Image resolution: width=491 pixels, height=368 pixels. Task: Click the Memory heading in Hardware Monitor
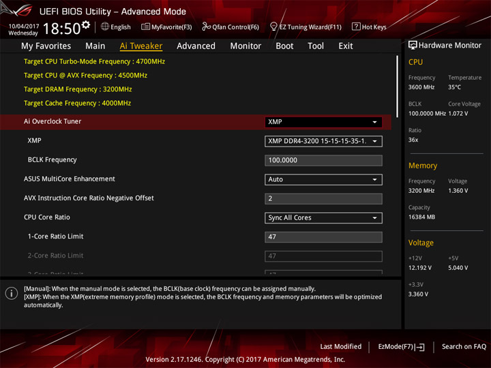tap(423, 166)
